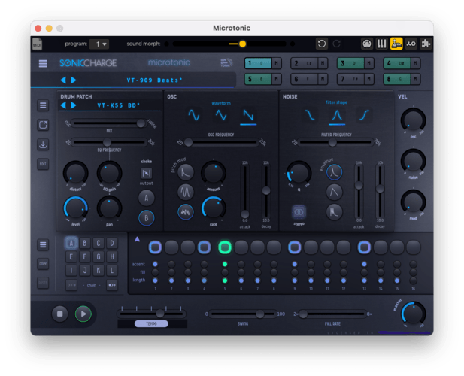Click the stop button
Image resolution: width=464 pixels, height=376 pixels.
pyautogui.click(x=59, y=314)
